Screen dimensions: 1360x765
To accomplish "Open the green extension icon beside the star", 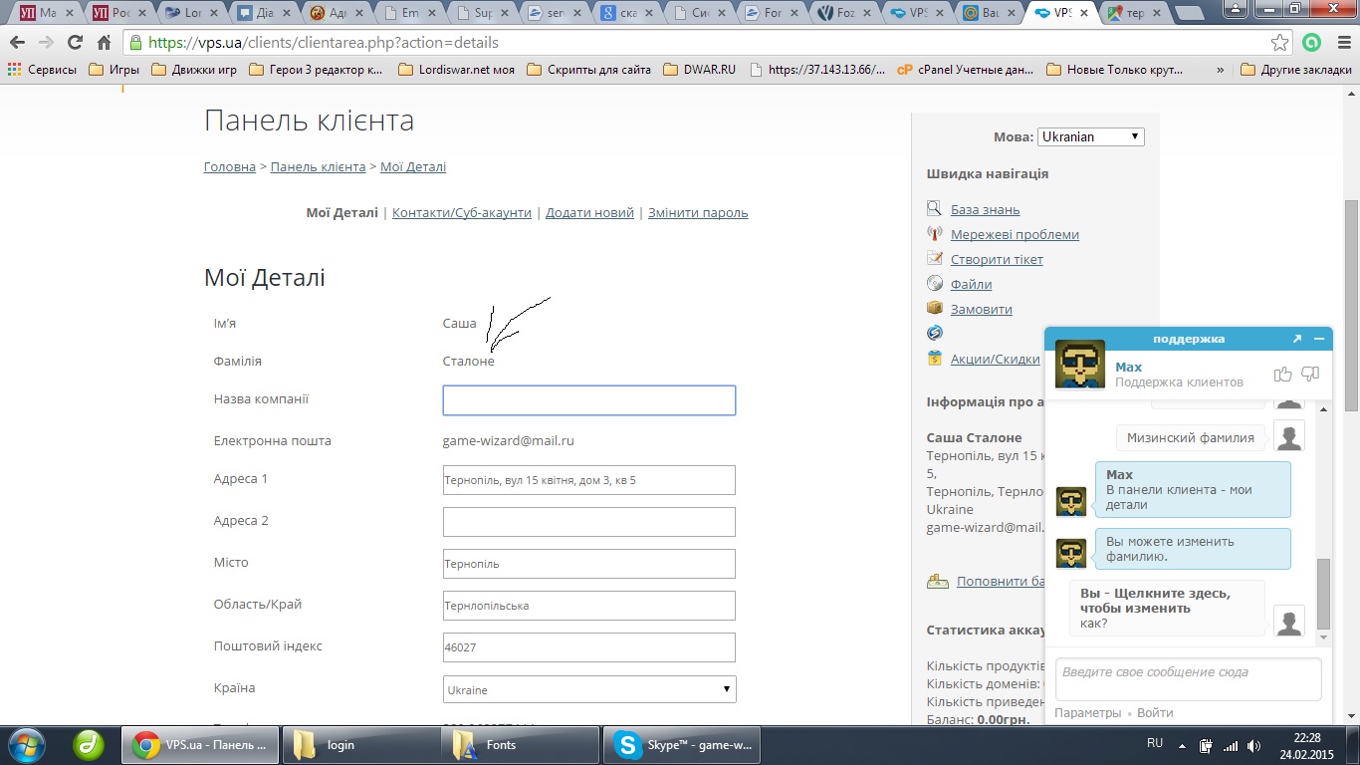I will (1311, 43).
